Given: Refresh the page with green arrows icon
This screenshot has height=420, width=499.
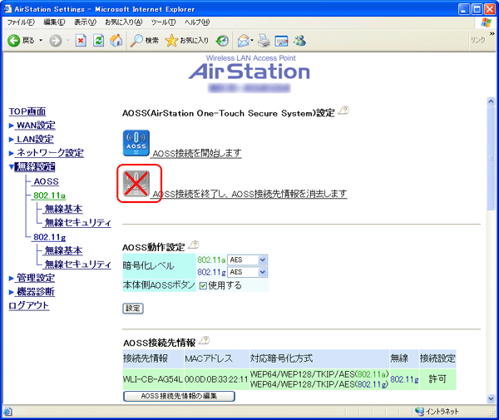Looking at the screenshot, I should point(99,41).
